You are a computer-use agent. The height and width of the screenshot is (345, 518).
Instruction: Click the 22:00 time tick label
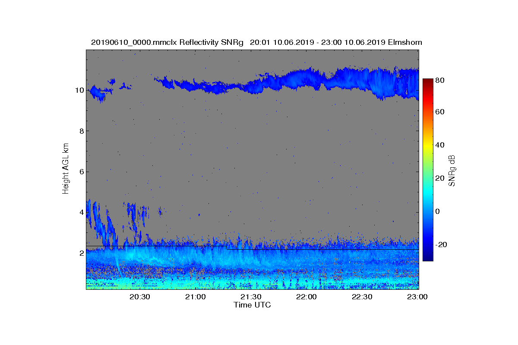pos(306,297)
